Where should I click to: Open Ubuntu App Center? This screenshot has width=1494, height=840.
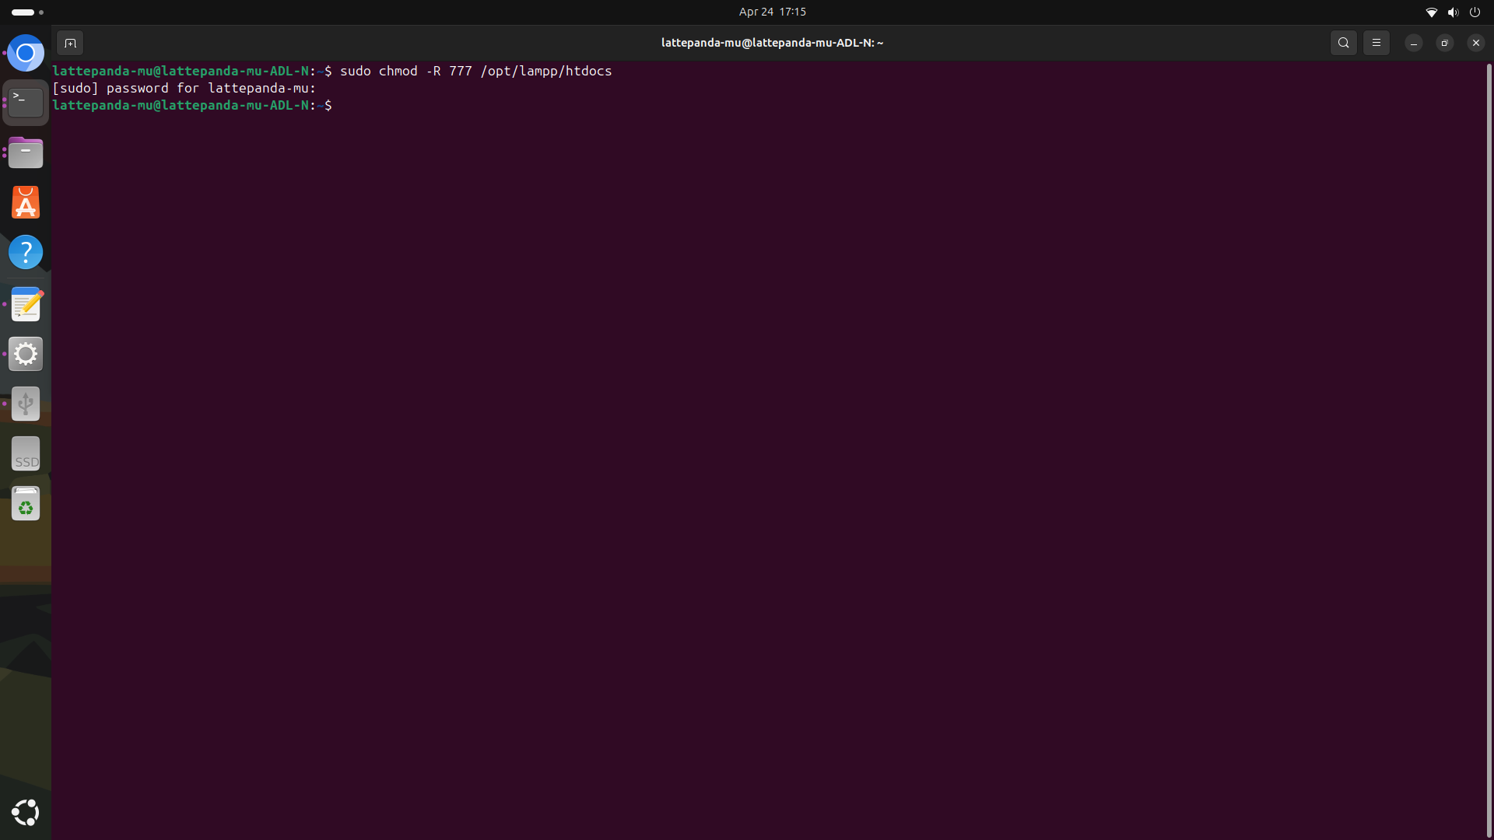click(26, 203)
